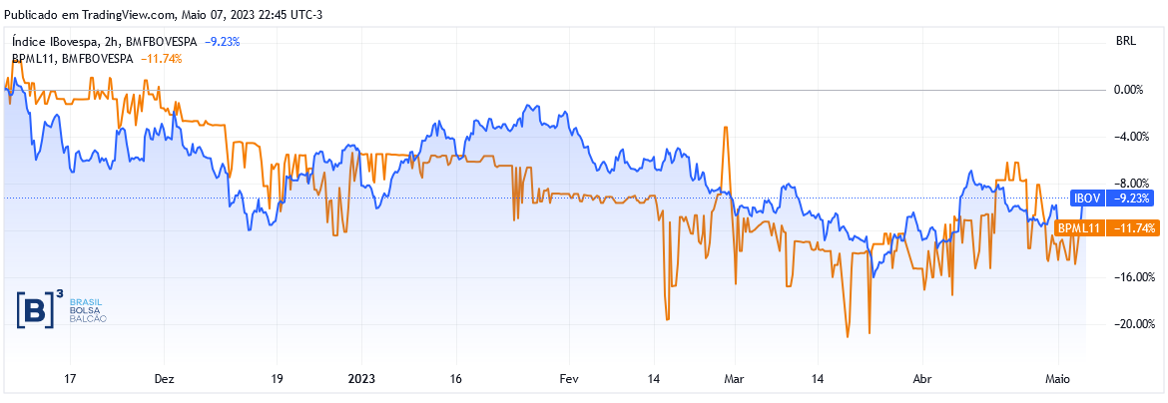Screen dimensions: 1168x403
Task: Click the -16.00% price axis label
Action: (1125, 277)
